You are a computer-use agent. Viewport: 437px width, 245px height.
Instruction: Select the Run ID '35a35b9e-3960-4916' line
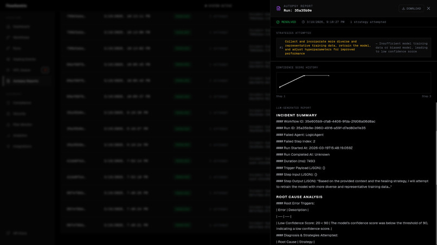pos(321,128)
